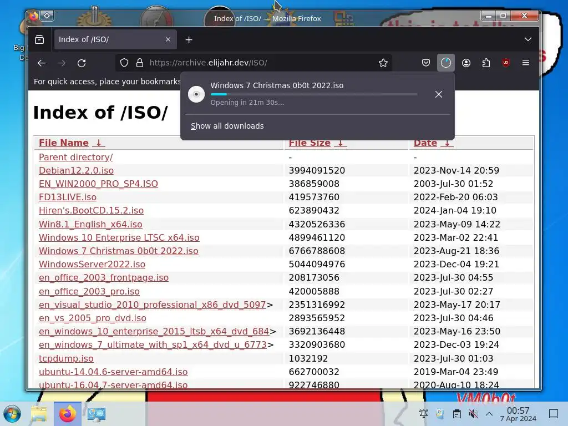Click the 6766788608 file size cell
Screen dimensions: 568x426
pyautogui.click(x=317, y=251)
